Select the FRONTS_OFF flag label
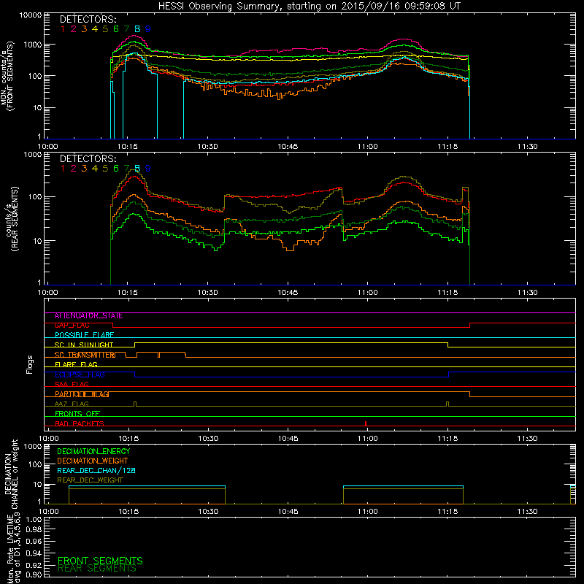This screenshot has width=584, height=584. click(x=77, y=414)
